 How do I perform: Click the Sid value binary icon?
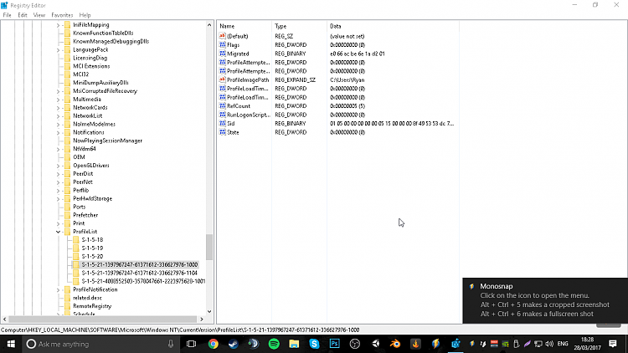coord(222,123)
